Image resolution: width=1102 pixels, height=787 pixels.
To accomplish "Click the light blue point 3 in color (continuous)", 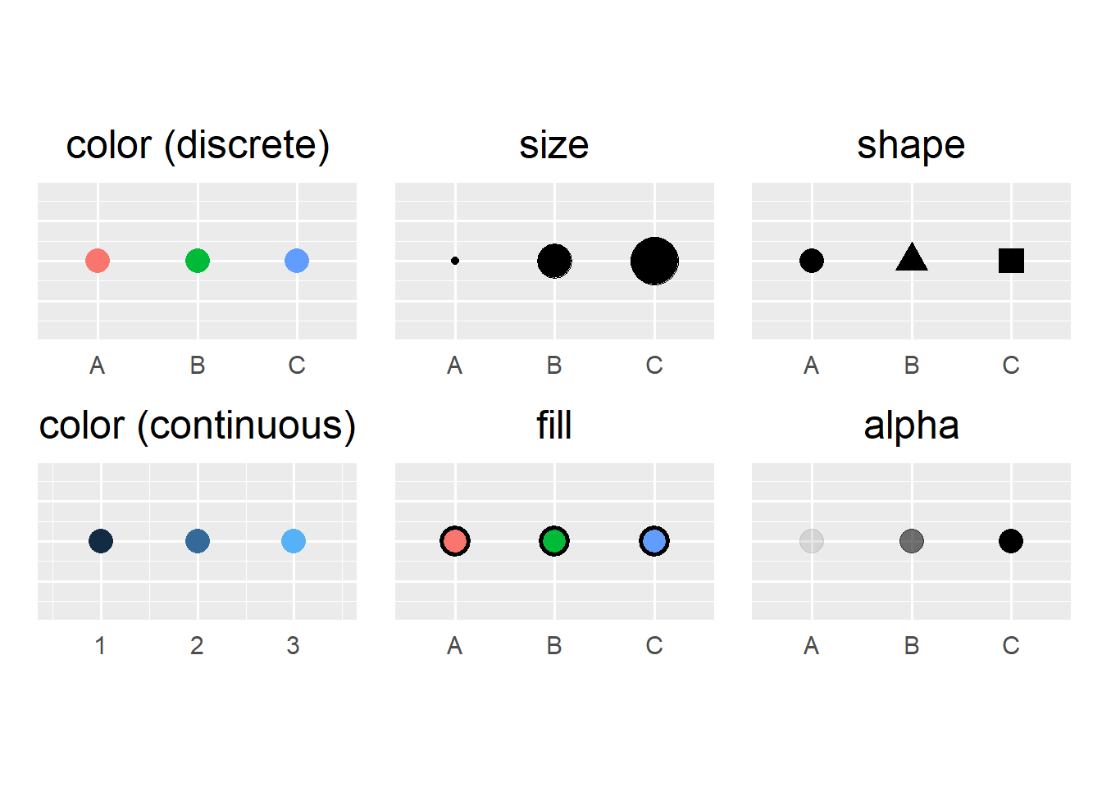I will 294,541.
